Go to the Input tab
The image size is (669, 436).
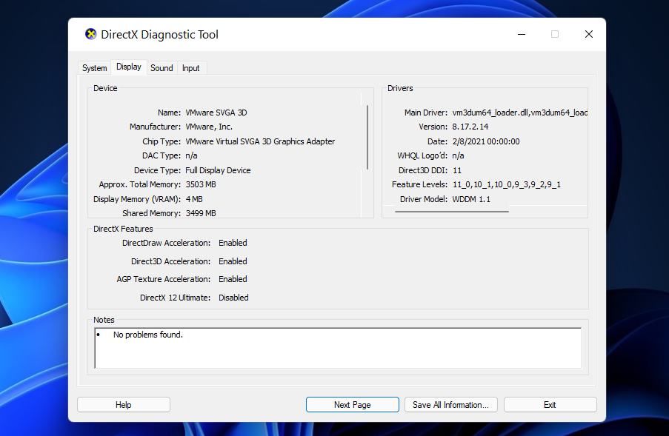point(190,68)
